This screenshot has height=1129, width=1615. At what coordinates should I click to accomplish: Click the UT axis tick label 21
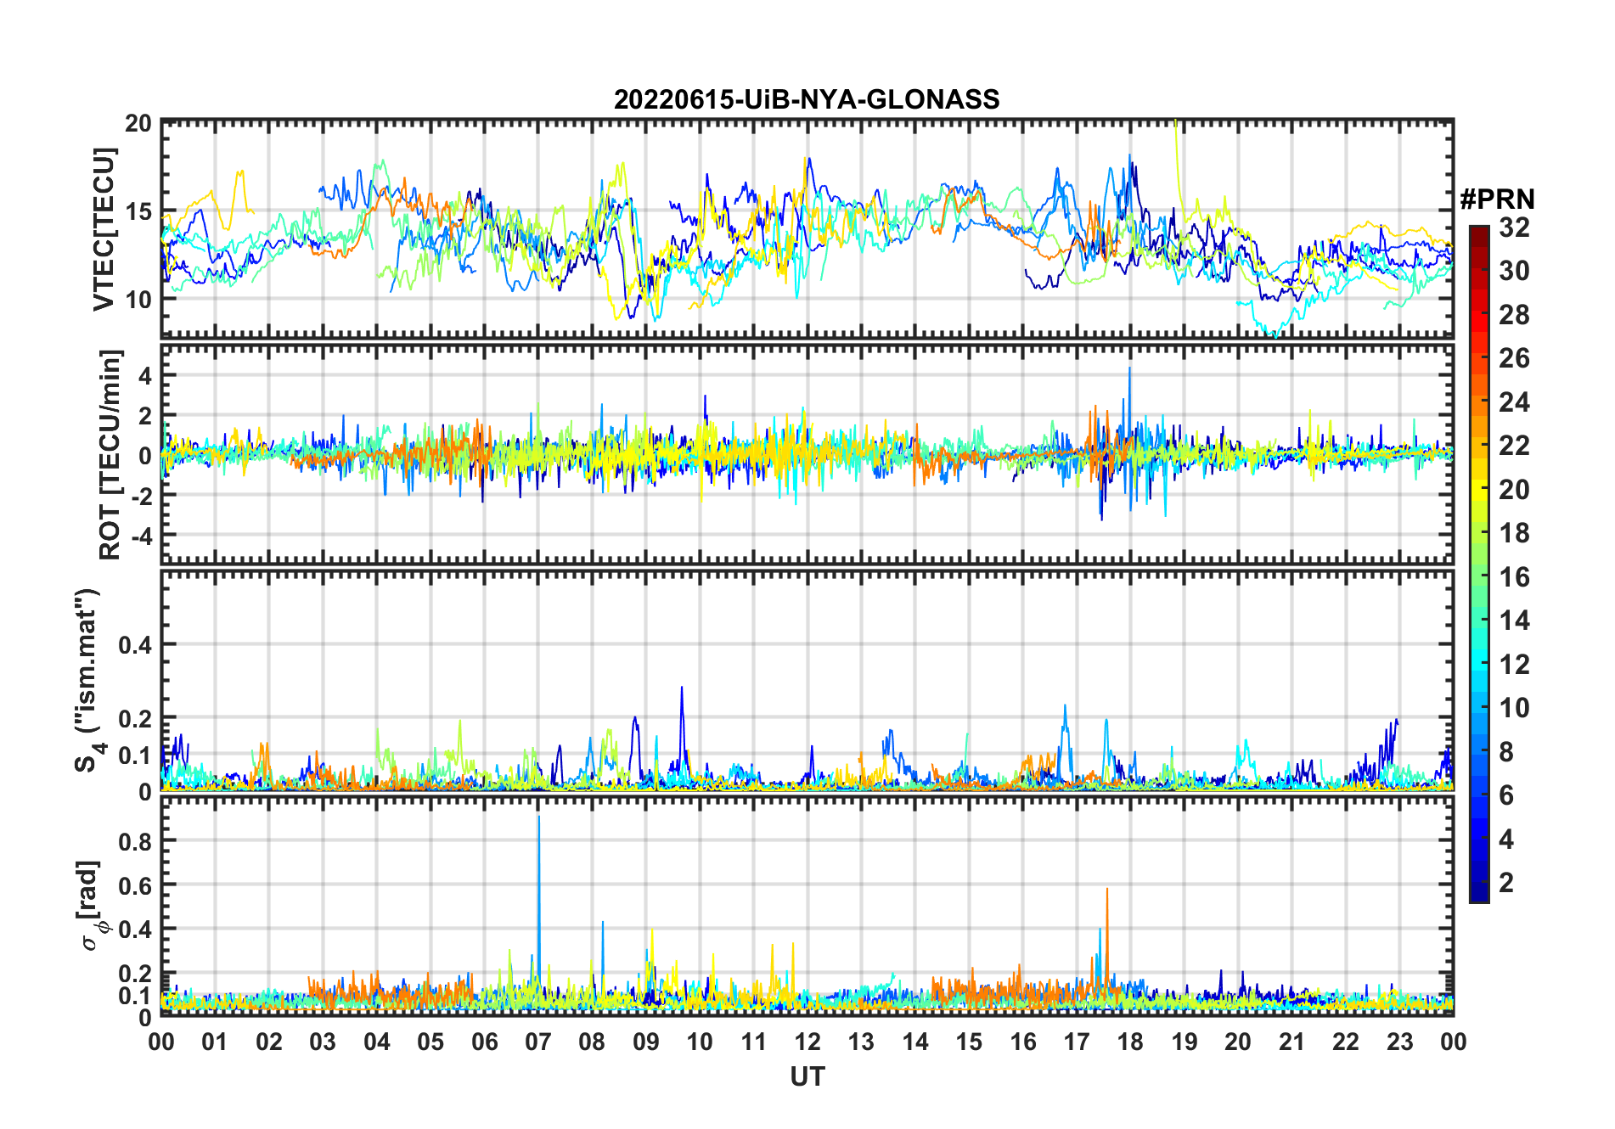pyautogui.click(x=1292, y=1042)
